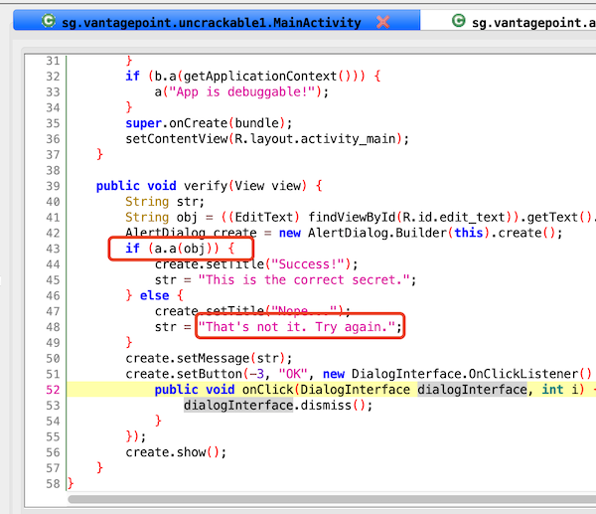This screenshot has height=514, width=596.
Task: Click the horizontal scrollbar below the code
Action: click(x=332, y=499)
